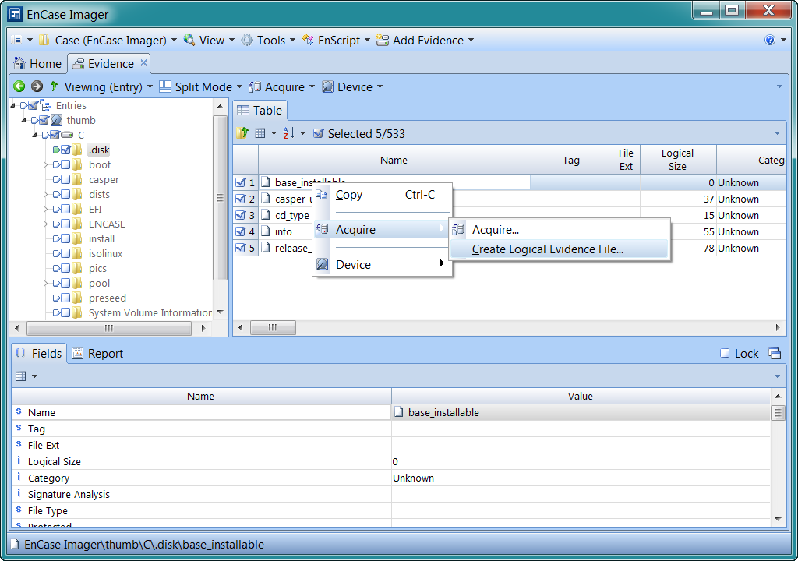Open the Device submenu in context menu
The width and height of the screenshot is (798, 561).
(382, 264)
